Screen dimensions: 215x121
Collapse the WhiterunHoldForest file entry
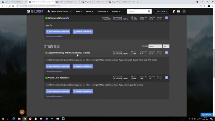click(x=167, y=18)
